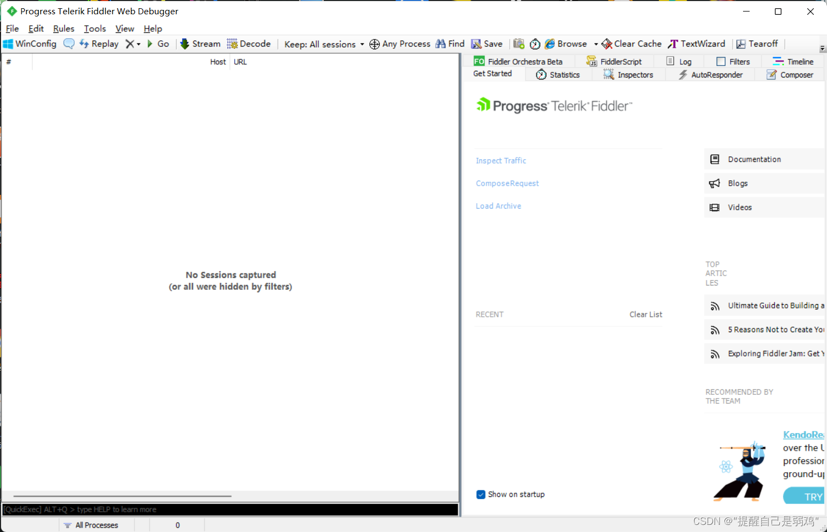Toggle Stream mode
This screenshot has width=827, height=532.
(x=200, y=44)
